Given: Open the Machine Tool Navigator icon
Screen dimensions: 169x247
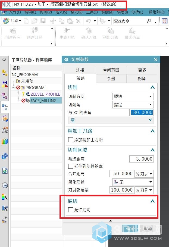Looking at the screenshot, I should tap(5, 130).
